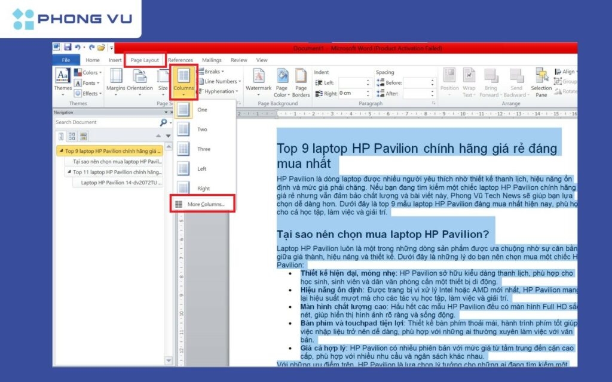
Task: Switch navigation to search results view
Action: pos(83,136)
